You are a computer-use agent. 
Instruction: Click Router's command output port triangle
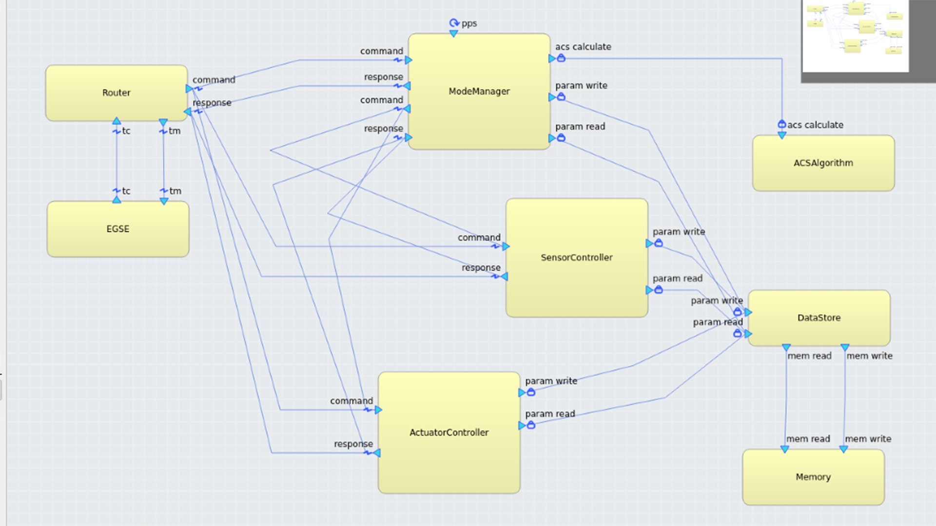pyautogui.click(x=190, y=89)
